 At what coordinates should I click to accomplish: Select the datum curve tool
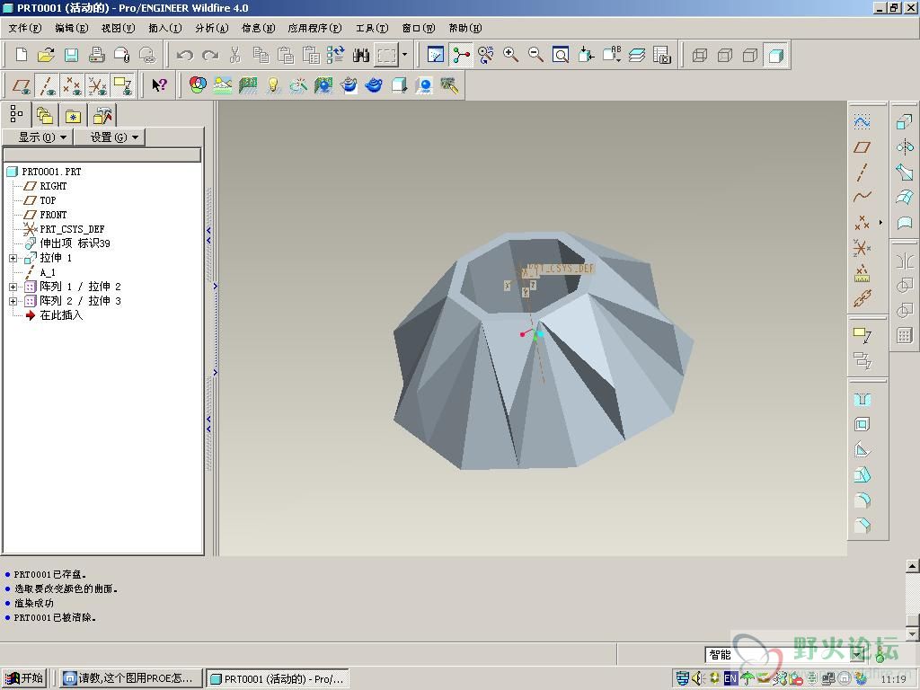[862, 197]
